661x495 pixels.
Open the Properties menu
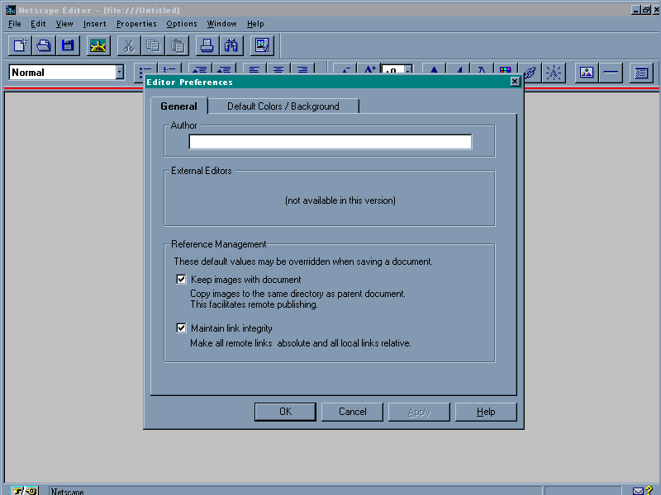136,24
